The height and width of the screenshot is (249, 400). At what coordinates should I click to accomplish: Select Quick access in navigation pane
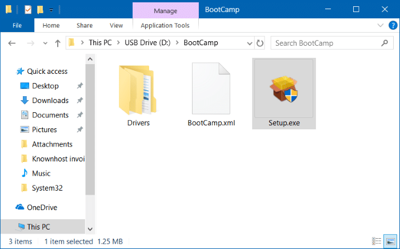47,72
